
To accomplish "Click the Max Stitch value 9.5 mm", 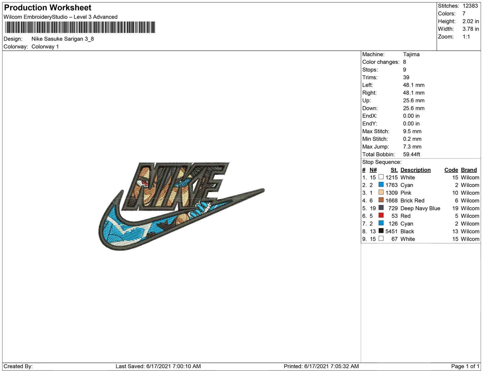I will click(x=412, y=131).
